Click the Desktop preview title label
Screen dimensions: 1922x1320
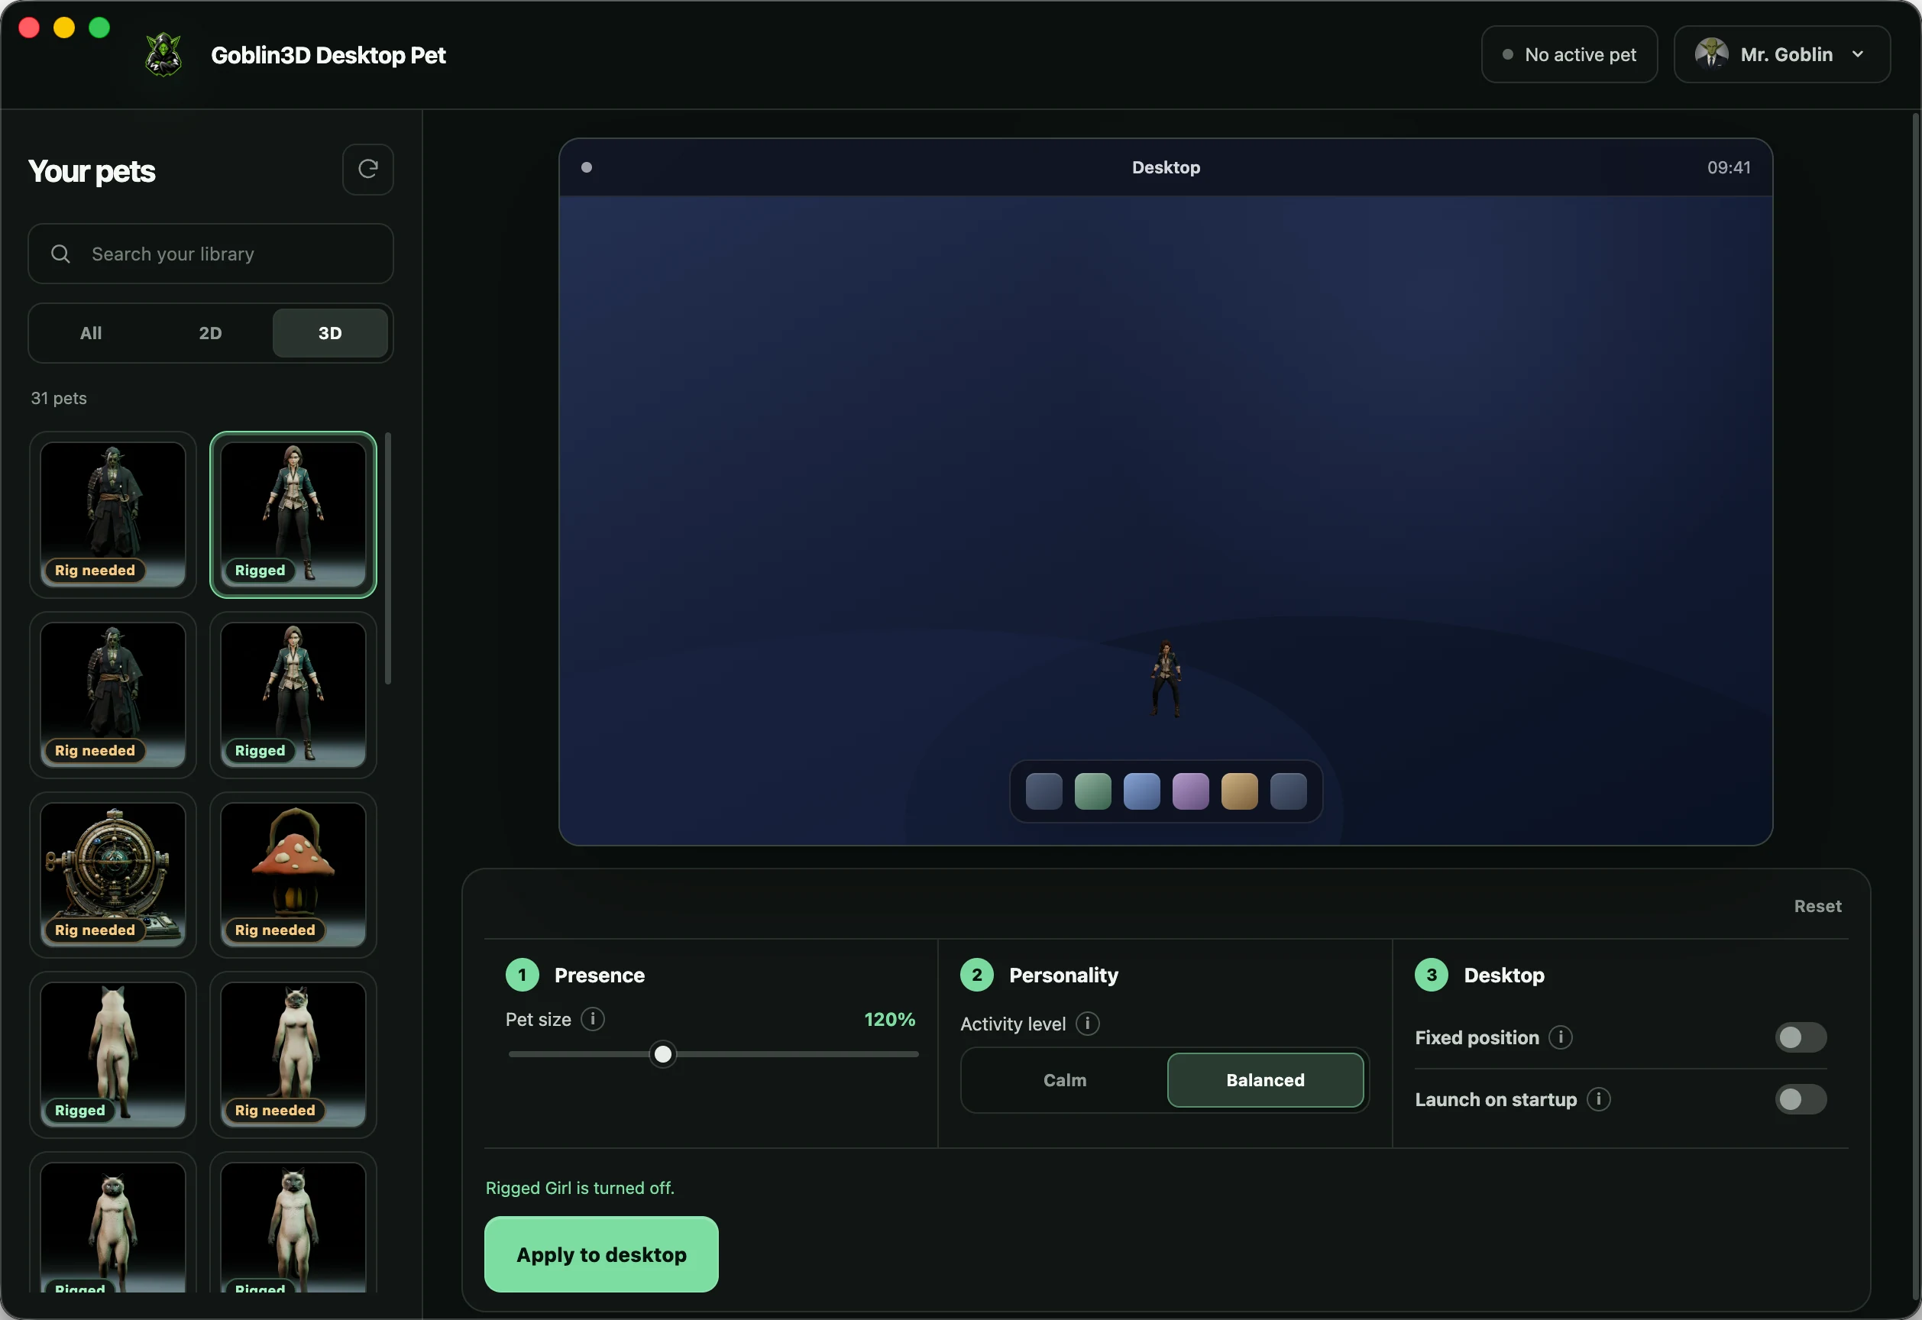[x=1166, y=167]
